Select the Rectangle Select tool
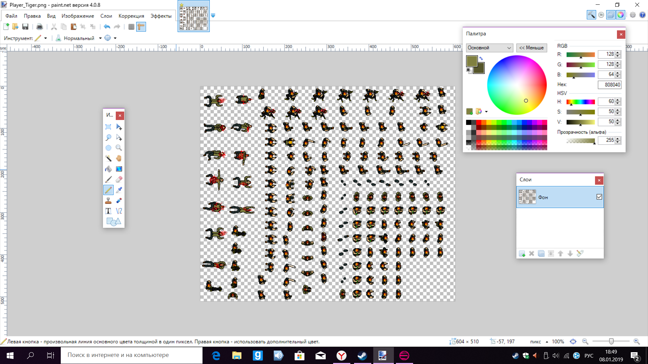Viewport: 648px width, 364px height. (x=108, y=127)
